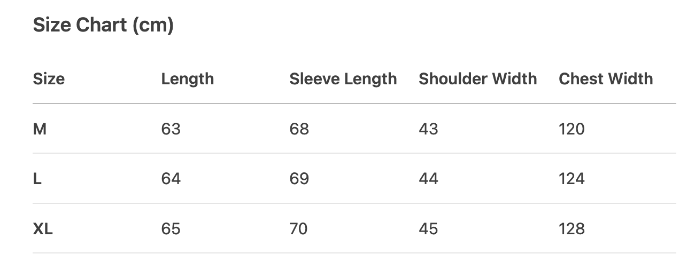Click the XL sleeve length value 70
The image size is (695, 254).
coord(299,229)
